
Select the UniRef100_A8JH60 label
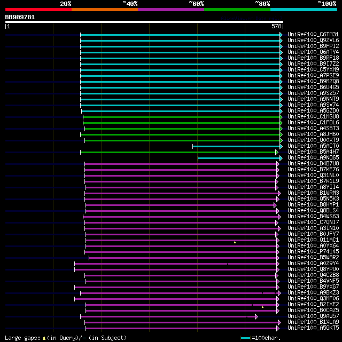point(313,134)
